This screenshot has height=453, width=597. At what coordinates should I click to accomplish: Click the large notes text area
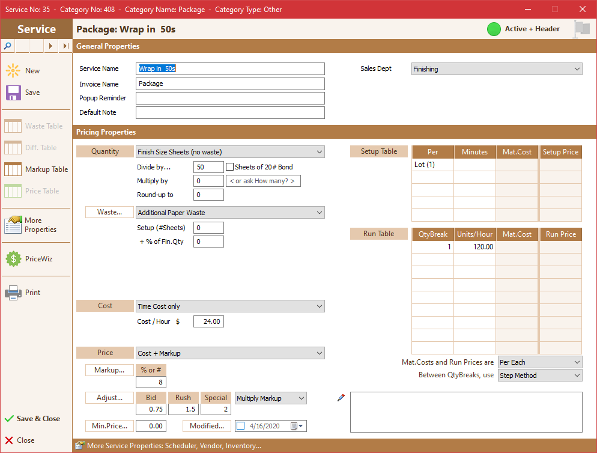[467, 412]
